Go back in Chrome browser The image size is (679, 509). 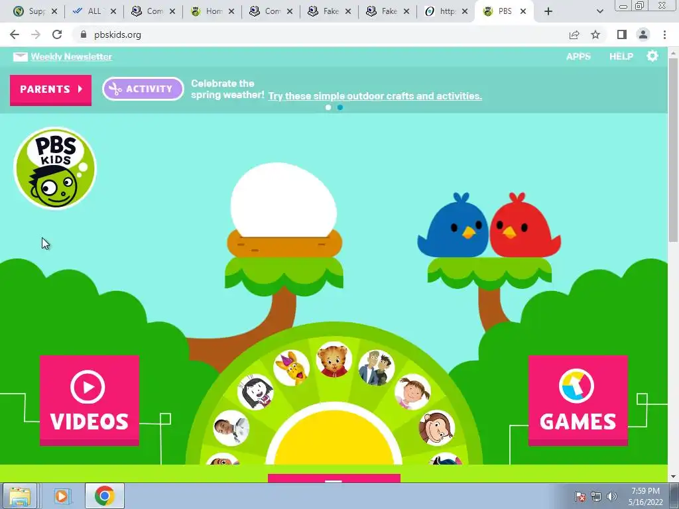15,34
